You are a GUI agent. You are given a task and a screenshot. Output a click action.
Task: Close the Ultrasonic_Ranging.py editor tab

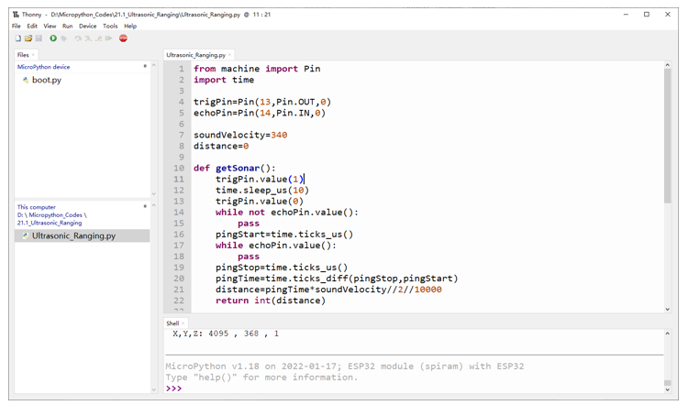click(x=229, y=55)
